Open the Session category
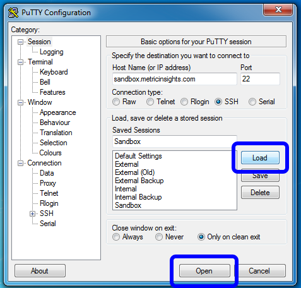The image size is (301, 288). point(39,42)
